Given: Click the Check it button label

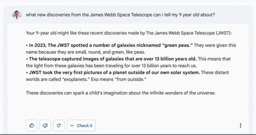Looking at the screenshot, I should click(x=84, y=125).
